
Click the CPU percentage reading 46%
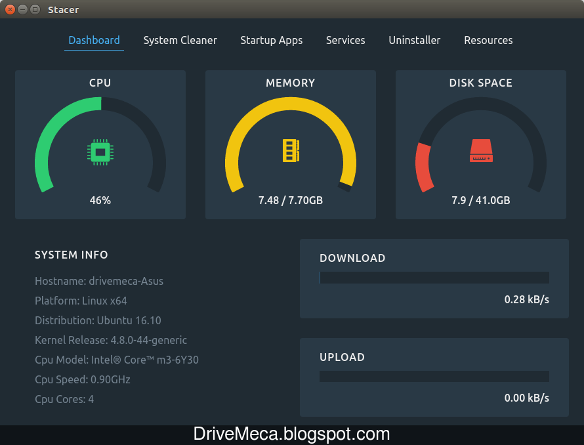pyautogui.click(x=100, y=200)
